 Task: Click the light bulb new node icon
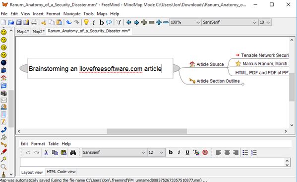pos(86,22)
